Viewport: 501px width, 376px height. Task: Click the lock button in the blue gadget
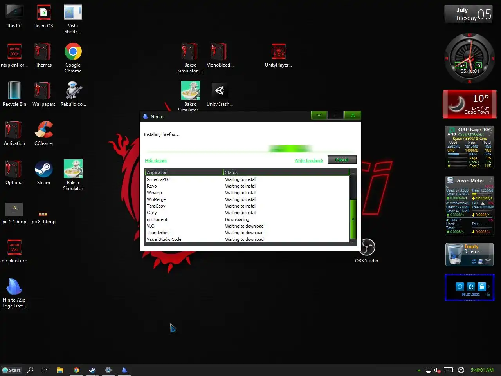pyautogui.click(x=482, y=287)
